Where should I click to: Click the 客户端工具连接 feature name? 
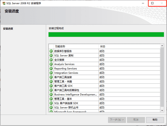pyautogui.click(x=63, y=77)
